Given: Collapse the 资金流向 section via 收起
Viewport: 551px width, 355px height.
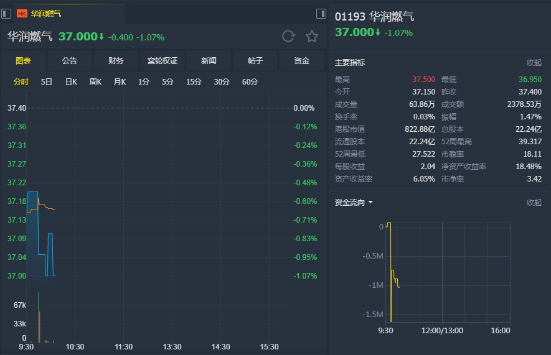Looking at the screenshot, I should 534,203.
